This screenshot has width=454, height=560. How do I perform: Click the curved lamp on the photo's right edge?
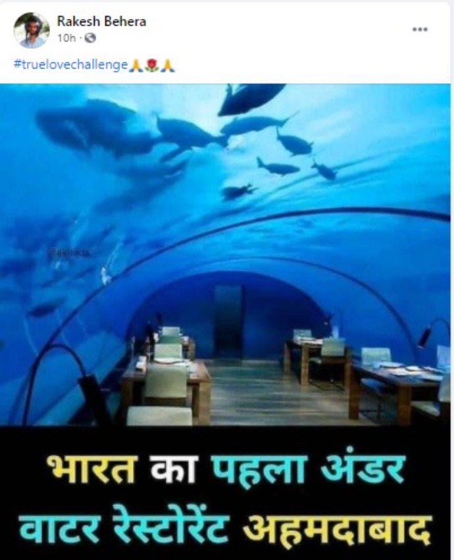(433, 332)
